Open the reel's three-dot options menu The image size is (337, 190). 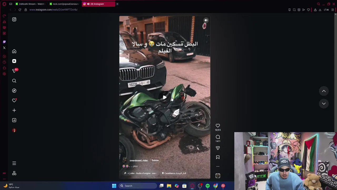point(218,167)
